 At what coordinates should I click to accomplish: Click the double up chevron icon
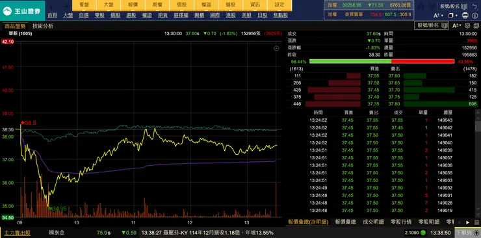[x=421, y=7]
